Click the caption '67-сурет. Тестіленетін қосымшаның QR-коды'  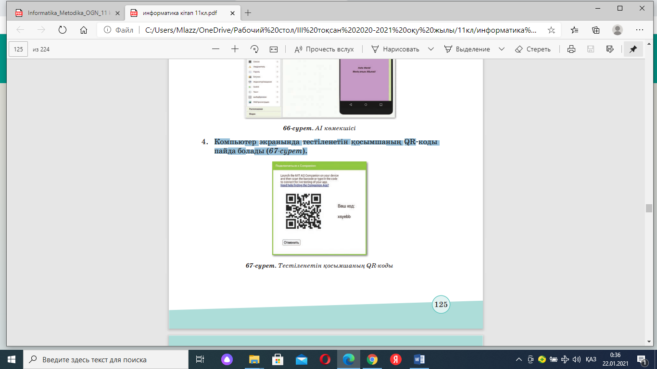point(319,265)
